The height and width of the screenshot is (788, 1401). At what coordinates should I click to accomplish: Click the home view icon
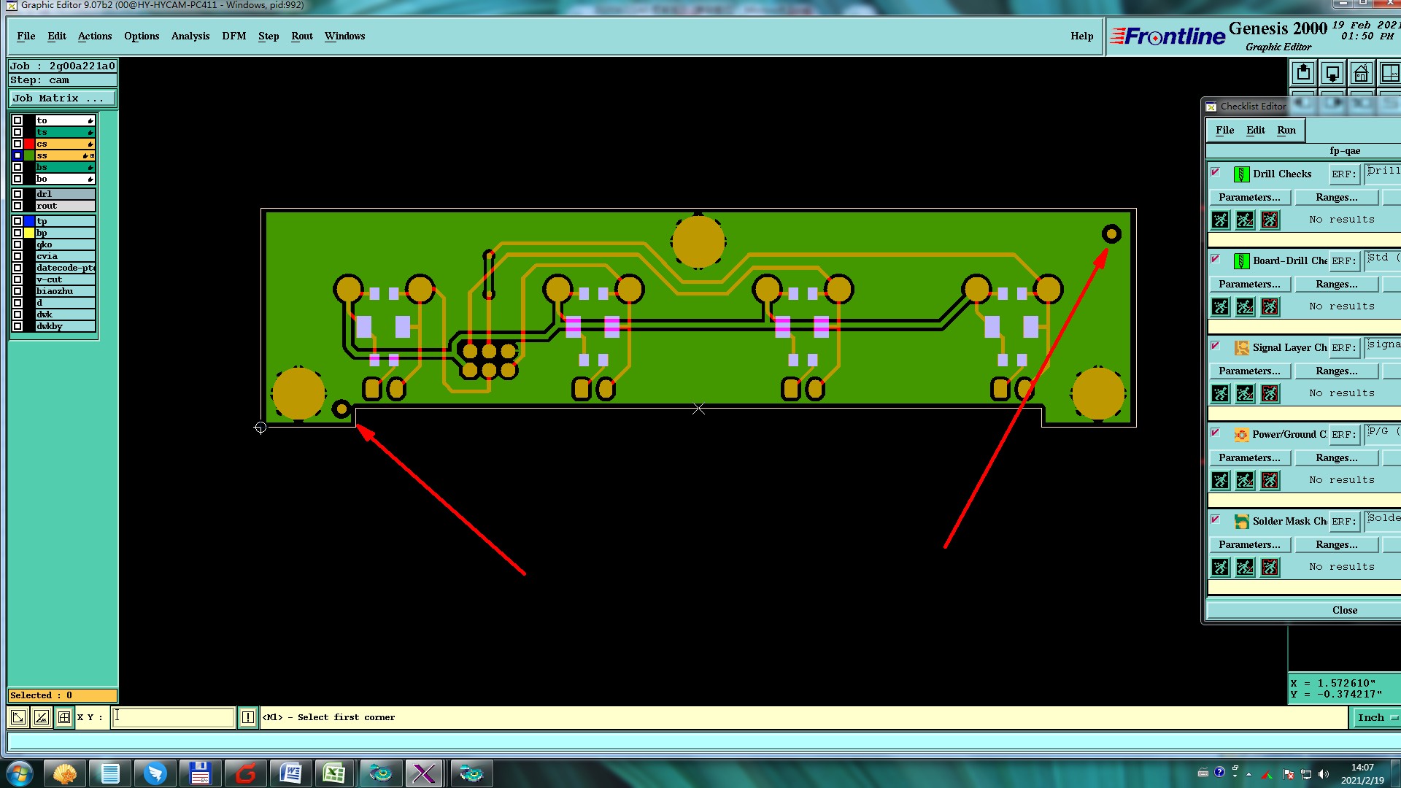pyautogui.click(x=1361, y=74)
